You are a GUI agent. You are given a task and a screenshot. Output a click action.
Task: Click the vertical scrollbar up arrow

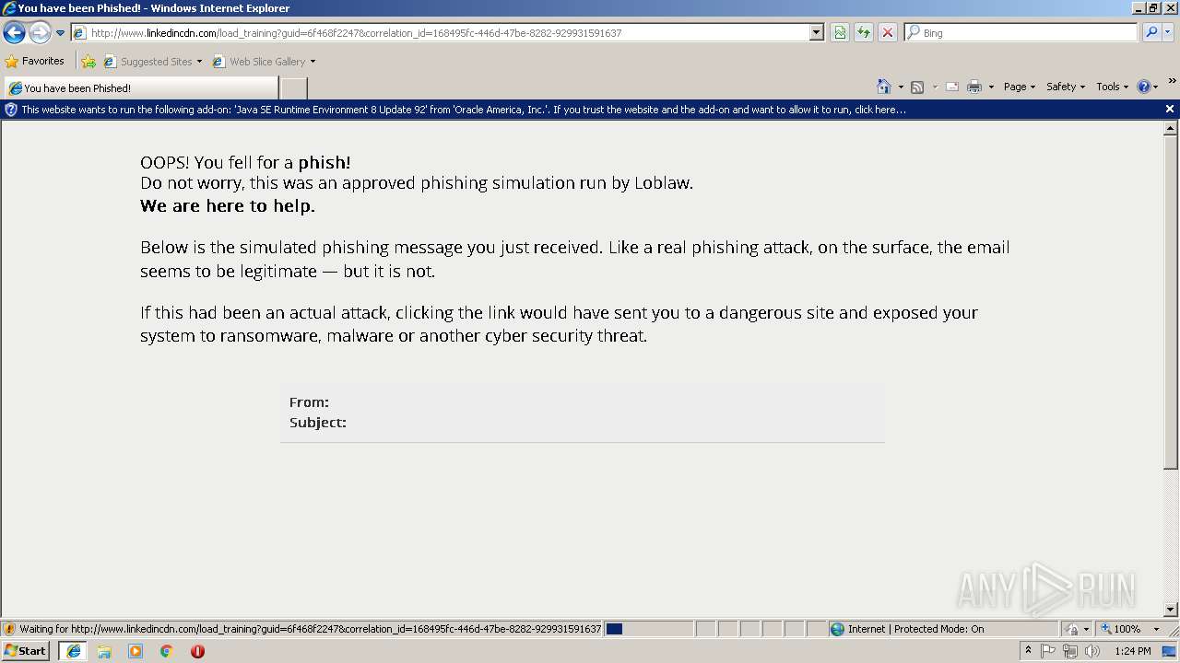coord(1171,129)
